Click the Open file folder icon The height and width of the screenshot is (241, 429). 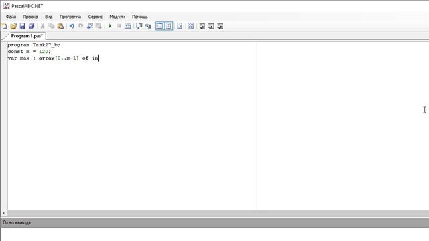(13, 26)
